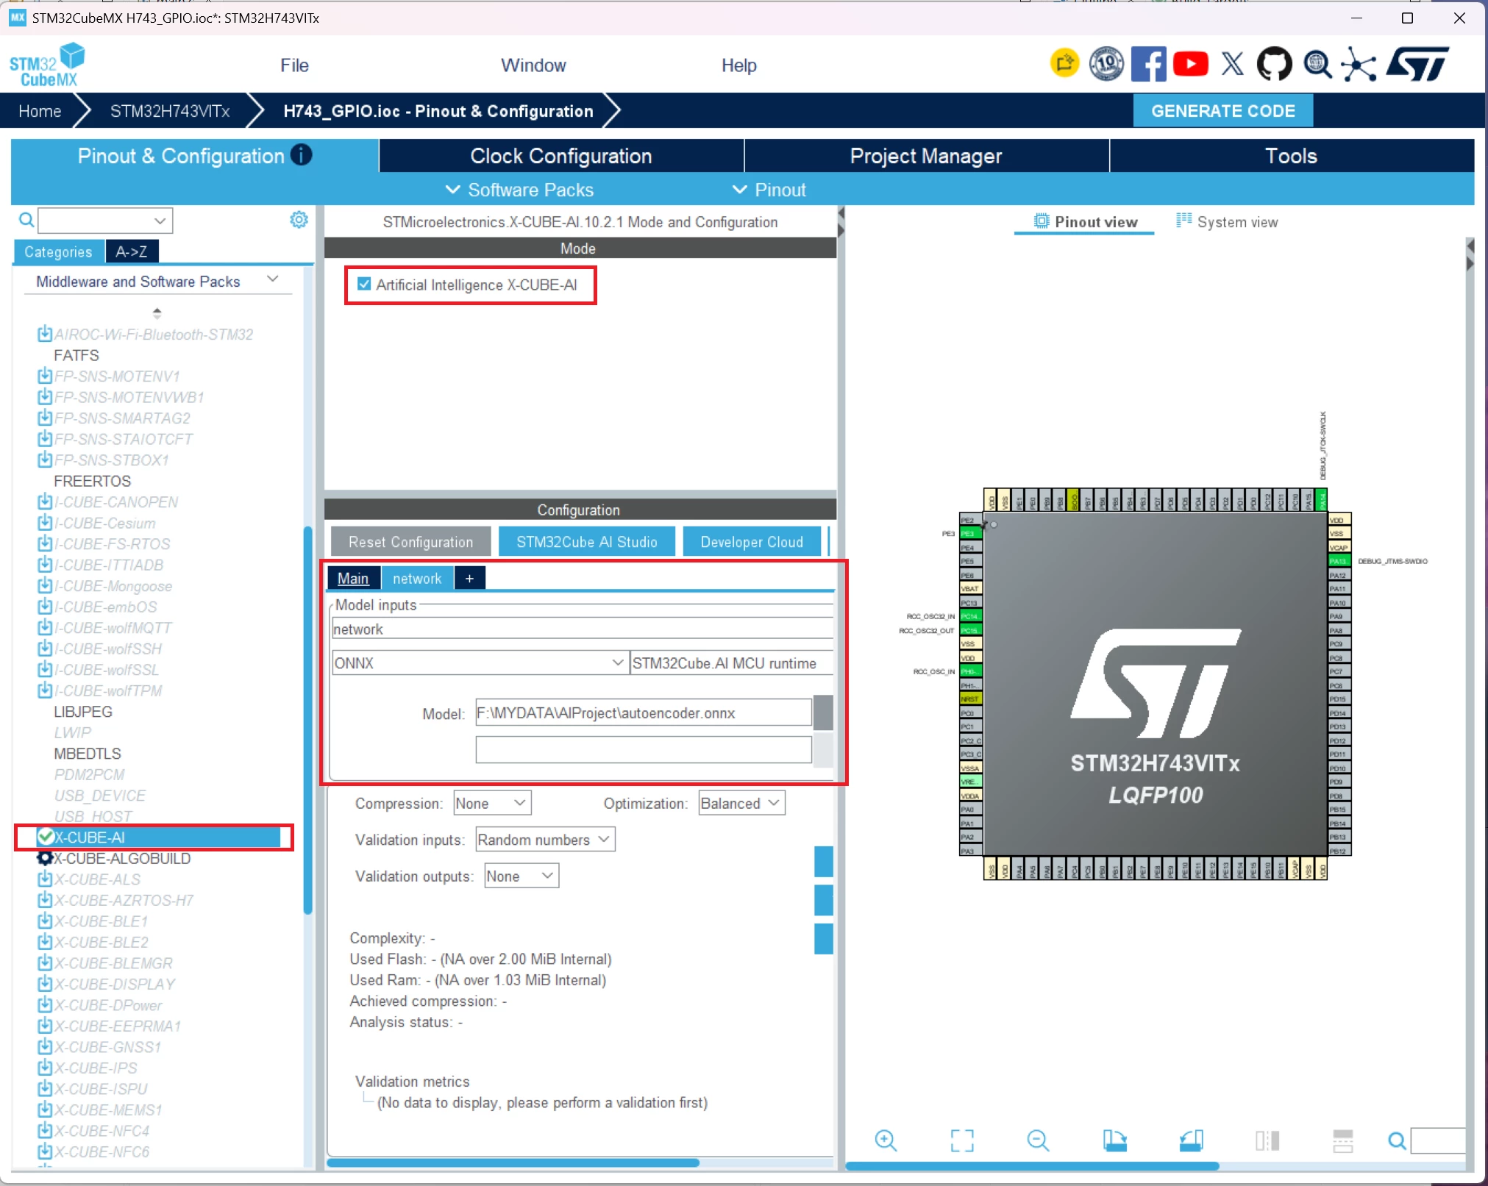This screenshot has width=1488, height=1186.
Task: Open the ONNX model type dropdown
Action: tap(480, 662)
